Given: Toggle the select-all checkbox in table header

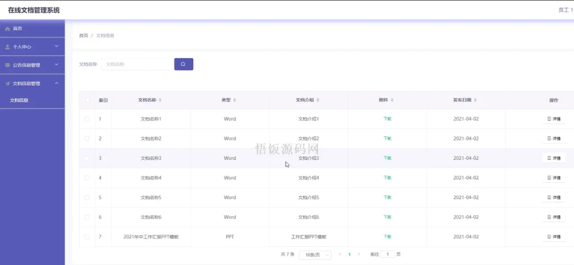Looking at the screenshot, I should (87, 100).
